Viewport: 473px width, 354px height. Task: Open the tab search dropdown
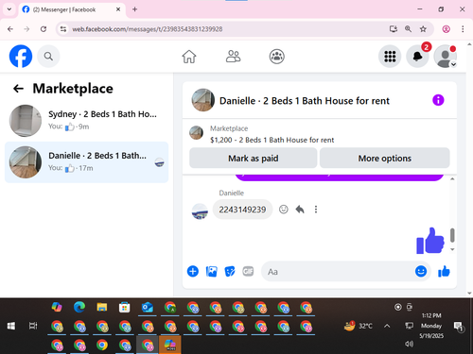click(9, 9)
